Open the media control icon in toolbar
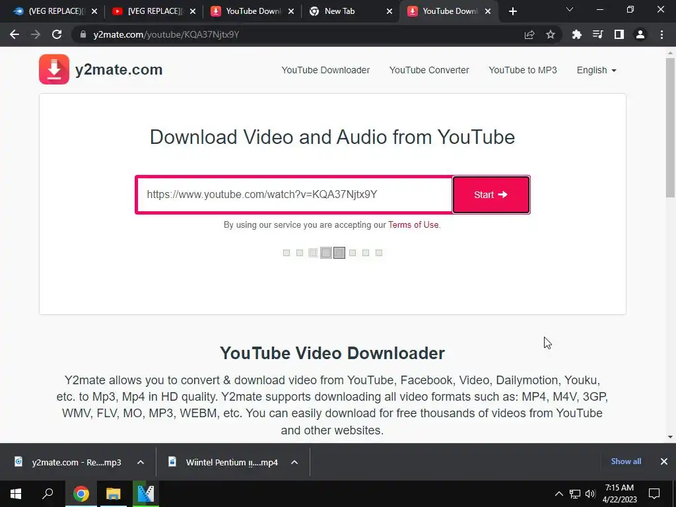The width and height of the screenshot is (676, 507). (597, 34)
